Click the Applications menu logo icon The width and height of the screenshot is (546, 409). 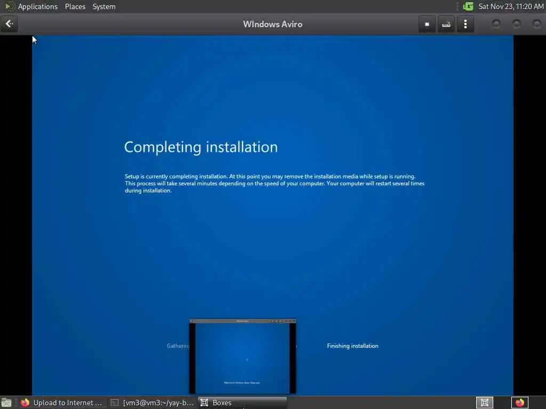tap(10, 6)
